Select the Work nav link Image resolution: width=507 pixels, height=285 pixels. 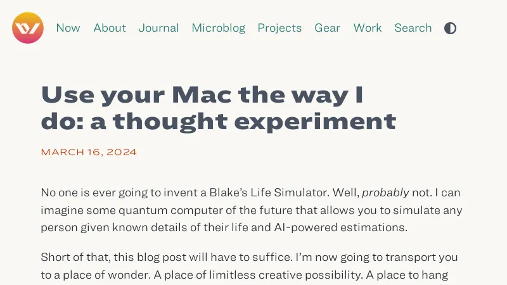pyautogui.click(x=368, y=28)
